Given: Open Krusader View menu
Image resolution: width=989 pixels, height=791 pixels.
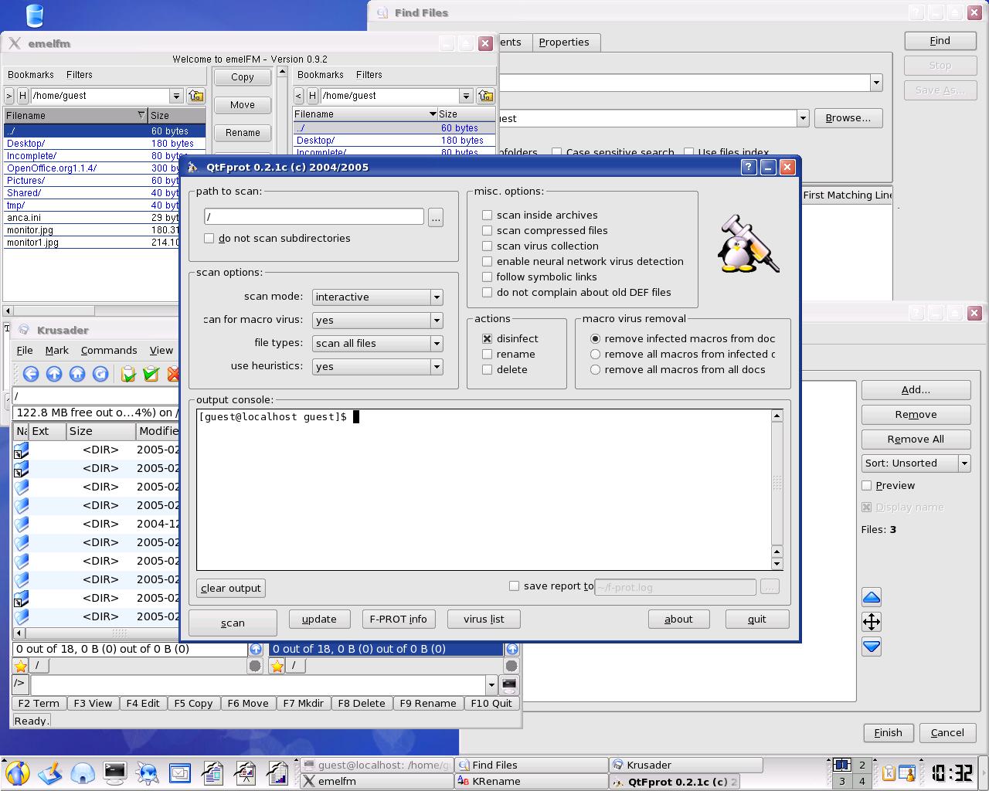Looking at the screenshot, I should (x=161, y=350).
